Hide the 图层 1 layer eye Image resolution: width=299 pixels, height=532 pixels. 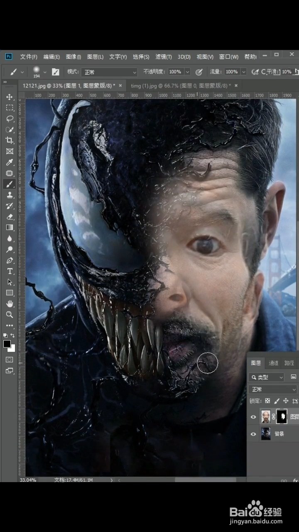click(x=253, y=416)
